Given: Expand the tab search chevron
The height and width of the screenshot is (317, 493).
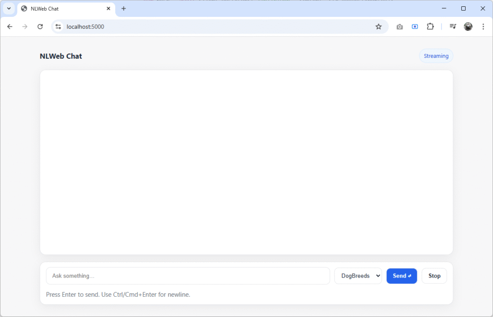Looking at the screenshot, I should point(8,8).
